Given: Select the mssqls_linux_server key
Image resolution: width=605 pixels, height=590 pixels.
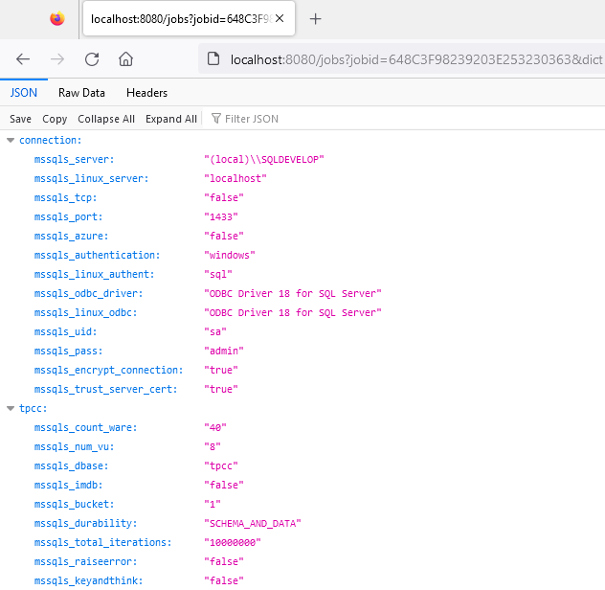Looking at the screenshot, I should [91, 178].
